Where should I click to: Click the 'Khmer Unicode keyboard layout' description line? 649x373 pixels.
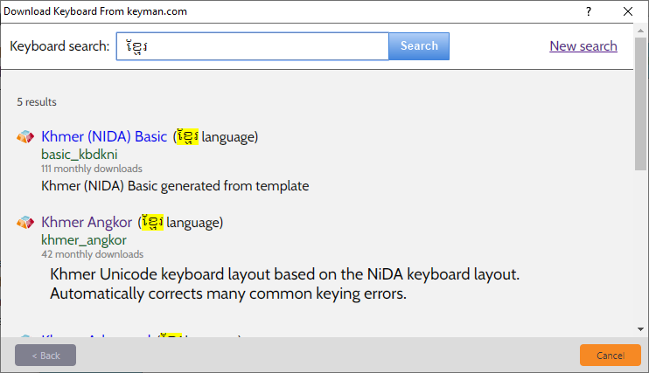[285, 274]
